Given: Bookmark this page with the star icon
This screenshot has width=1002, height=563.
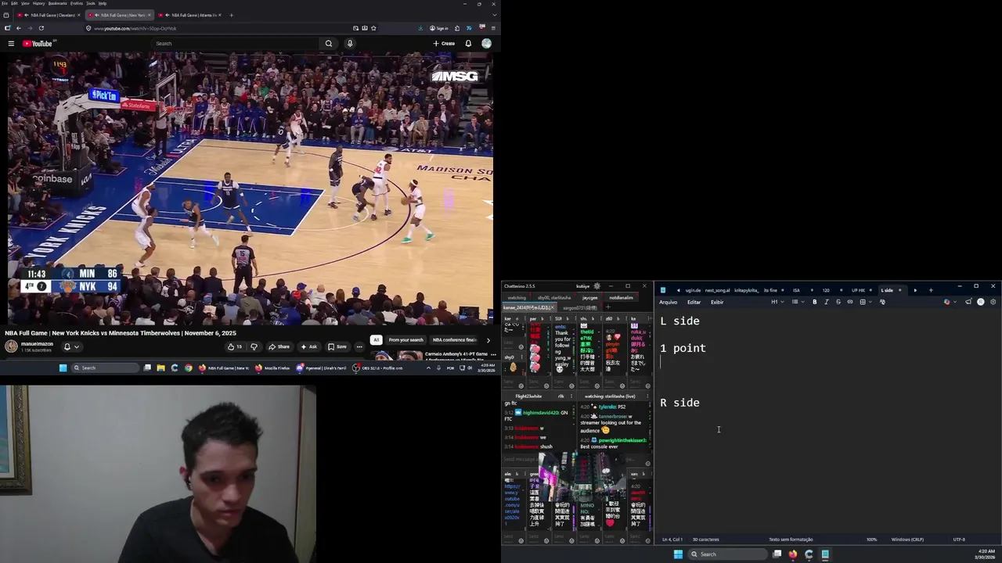Looking at the screenshot, I should (373, 28).
